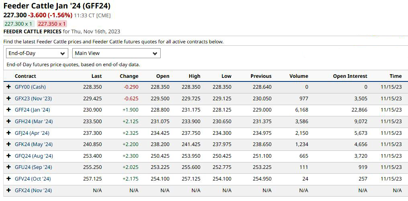Open the End-of-Day dropdown
This screenshot has width=408, height=201.
(37, 53)
